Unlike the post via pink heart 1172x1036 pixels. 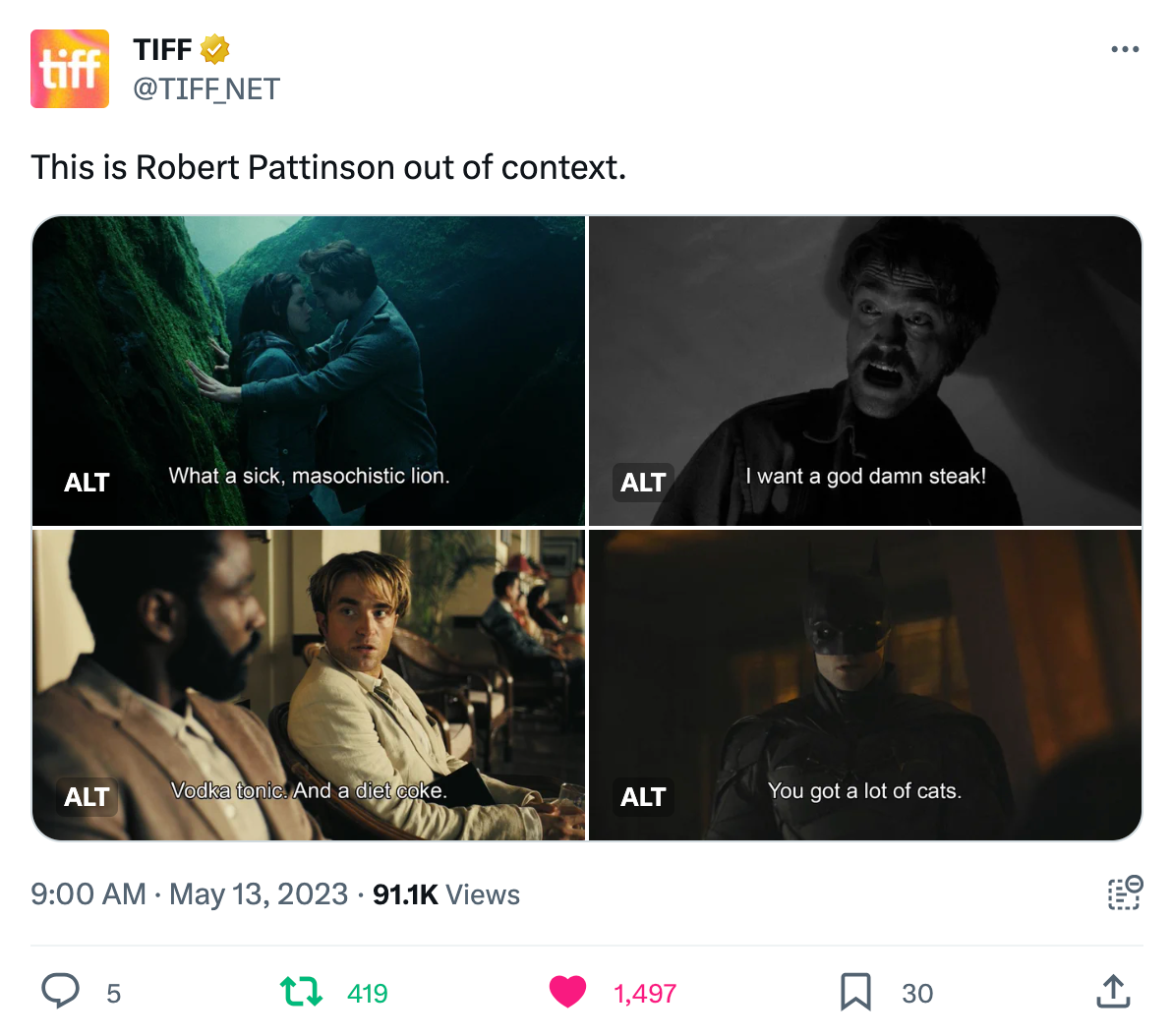pyautogui.click(x=567, y=992)
